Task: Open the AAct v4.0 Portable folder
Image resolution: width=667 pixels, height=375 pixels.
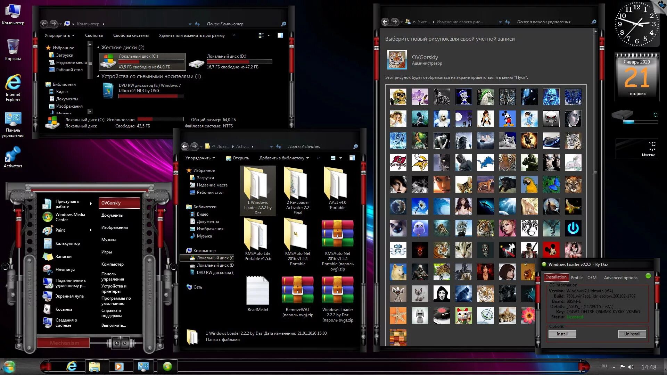Action: [337, 189]
